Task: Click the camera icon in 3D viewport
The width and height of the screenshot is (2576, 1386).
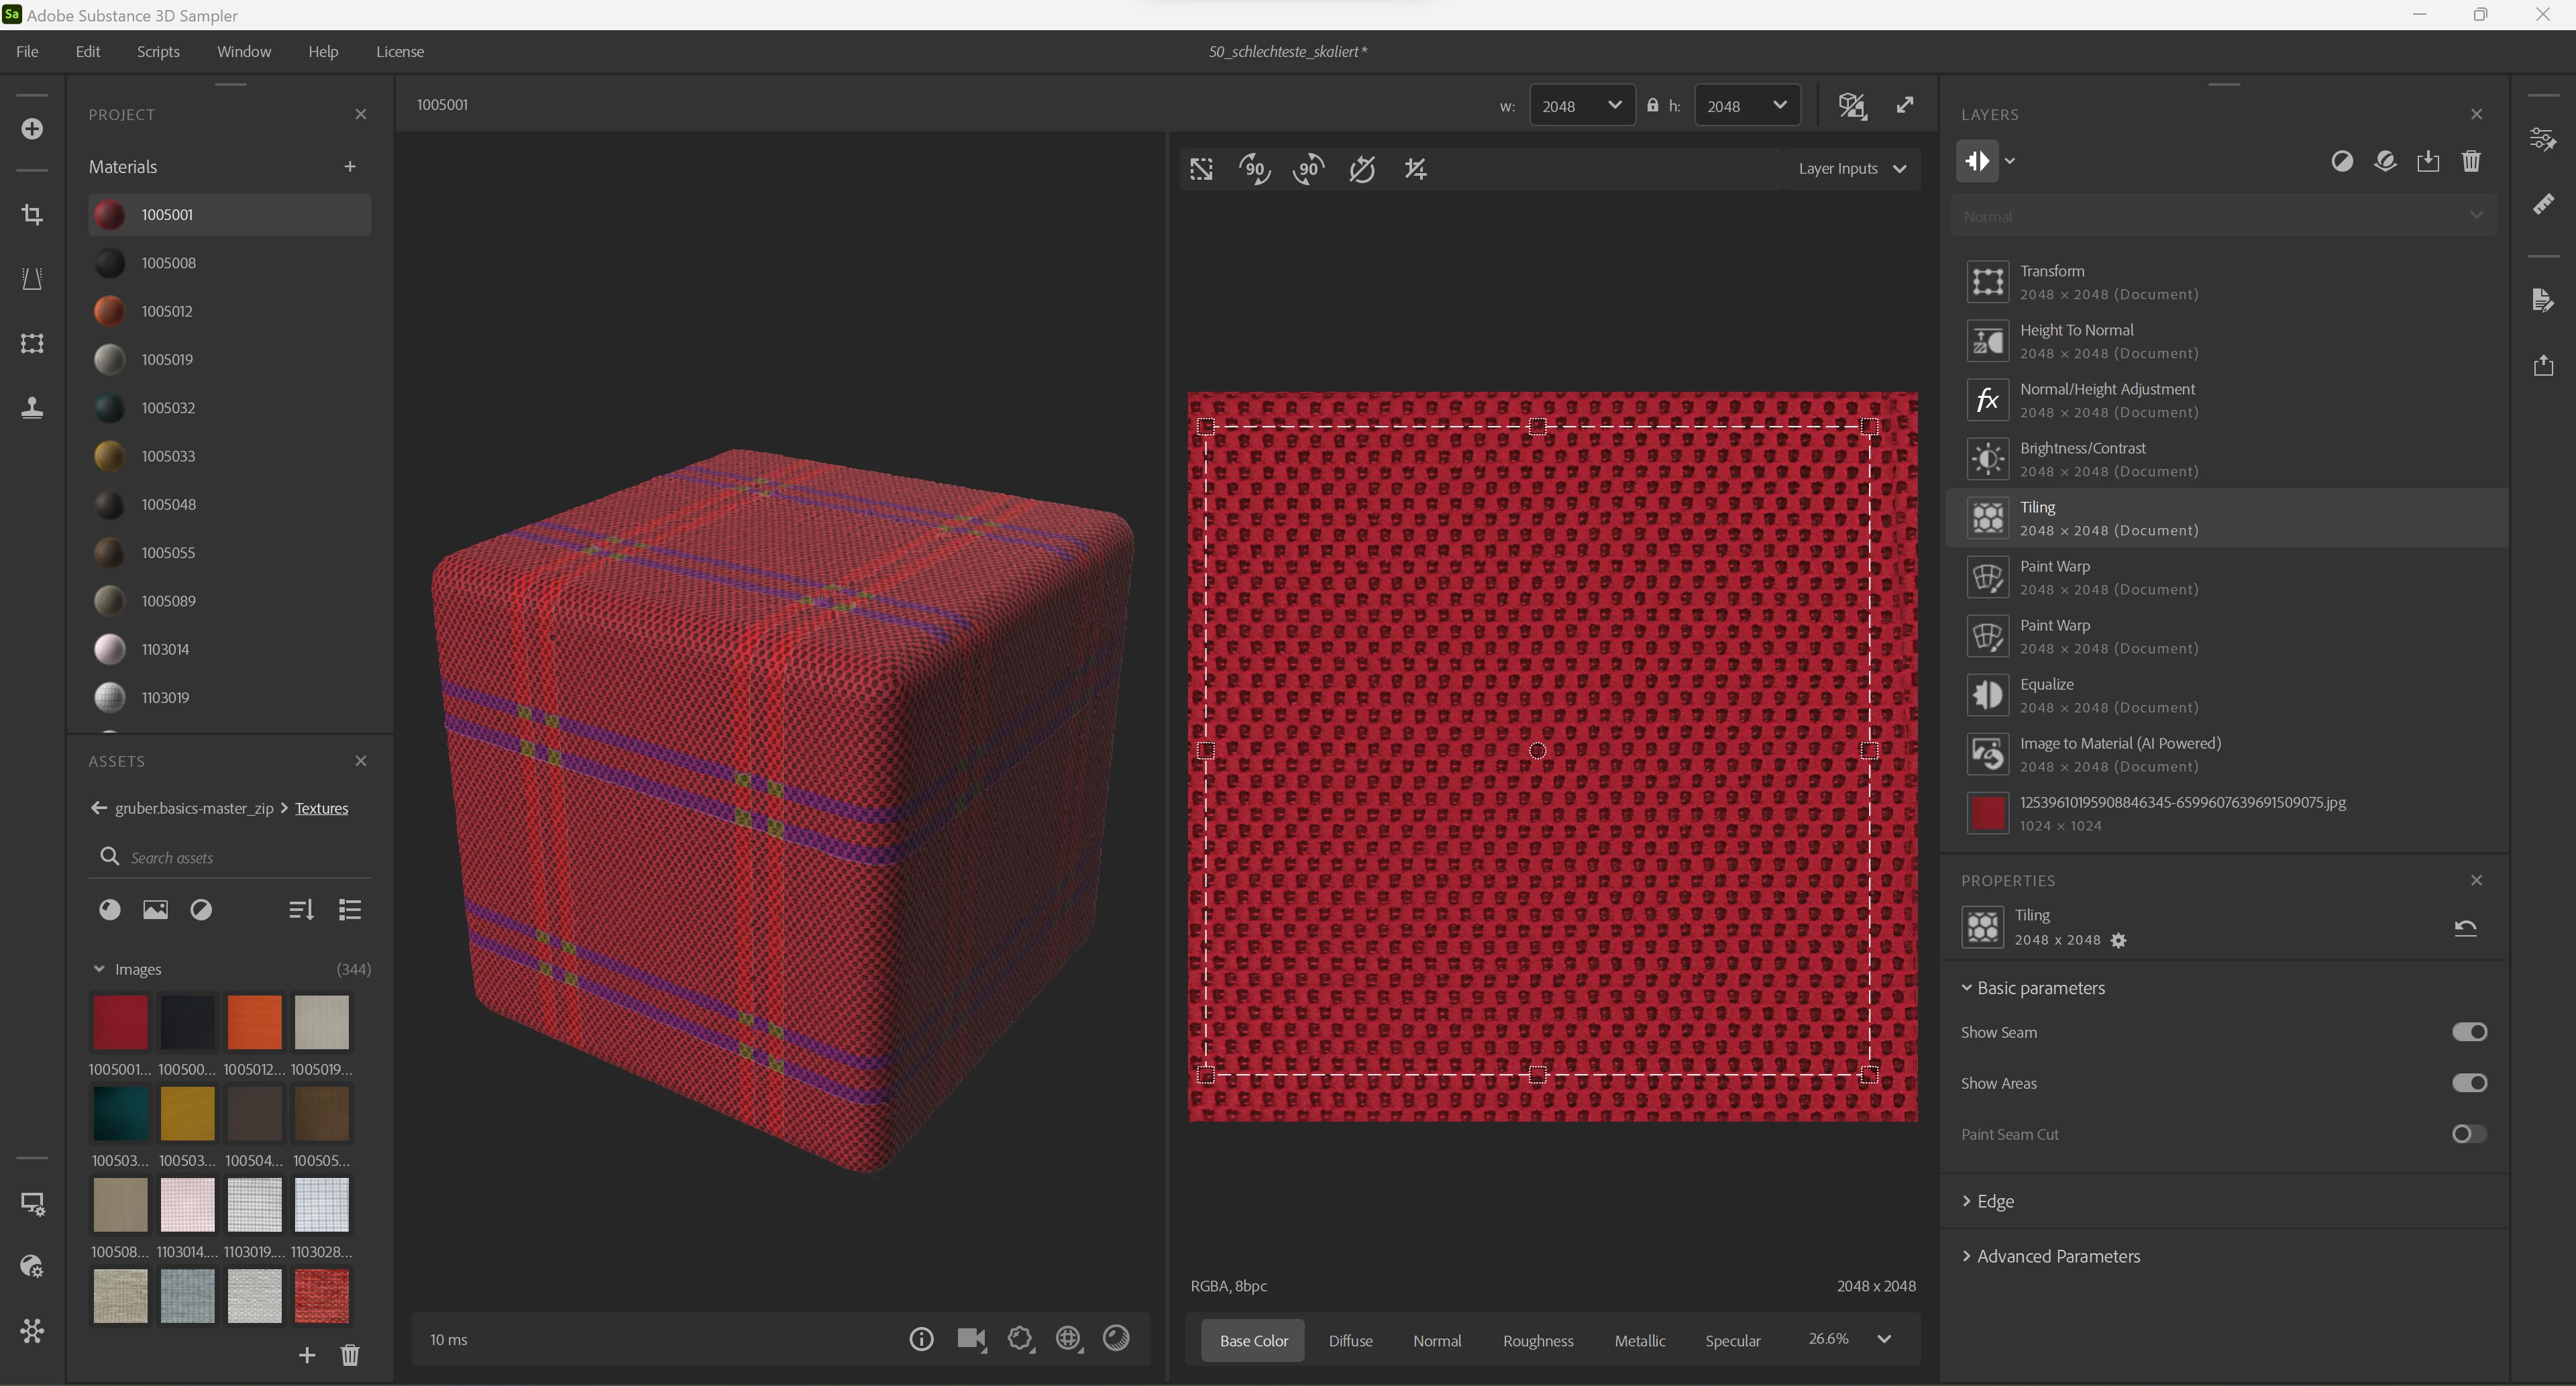Action: pyautogui.click(x=970, y=1339)
